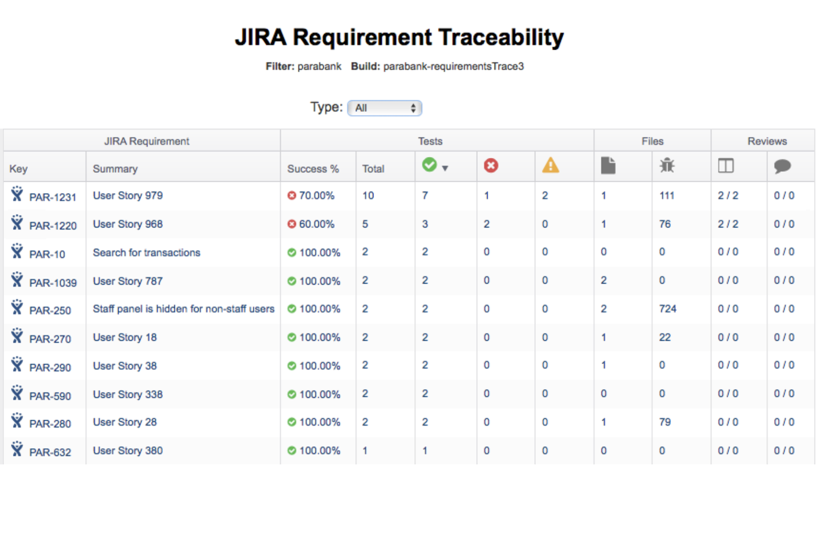Open requirement PAR-1220 link
817x552 pixels.
coord(53,226)
